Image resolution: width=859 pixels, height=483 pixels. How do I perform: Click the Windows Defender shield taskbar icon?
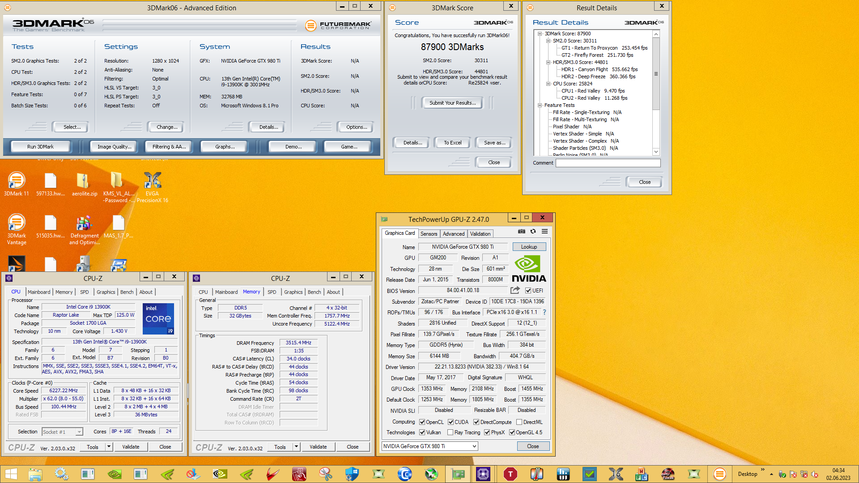[x=352, y=474]
